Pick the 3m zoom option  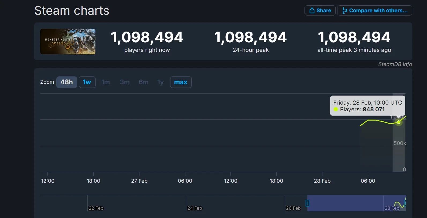[125, 82]
